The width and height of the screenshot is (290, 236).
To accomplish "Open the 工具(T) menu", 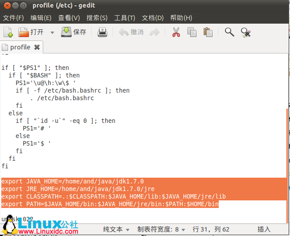I will click(124, 18).
